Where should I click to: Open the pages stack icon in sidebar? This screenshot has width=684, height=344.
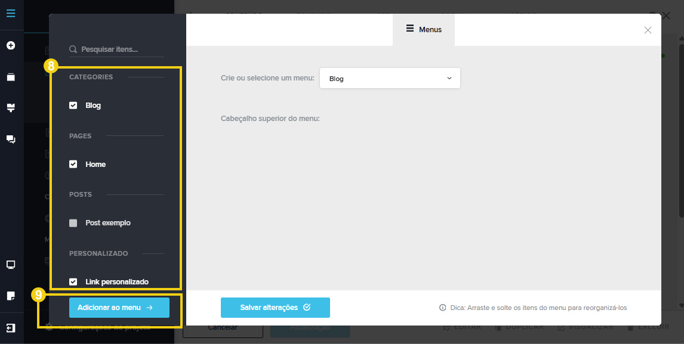[x=11, y=77]
